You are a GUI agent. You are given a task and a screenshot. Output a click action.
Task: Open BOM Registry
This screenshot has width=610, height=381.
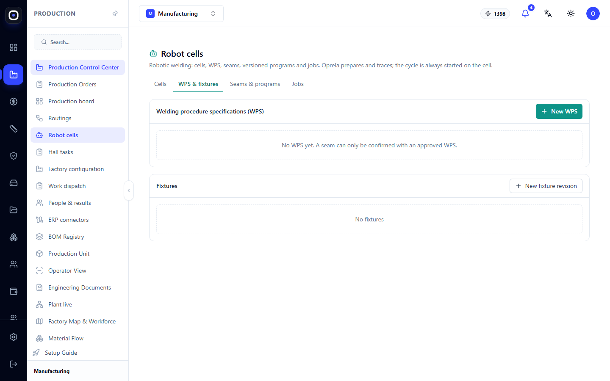click(78, 237)
